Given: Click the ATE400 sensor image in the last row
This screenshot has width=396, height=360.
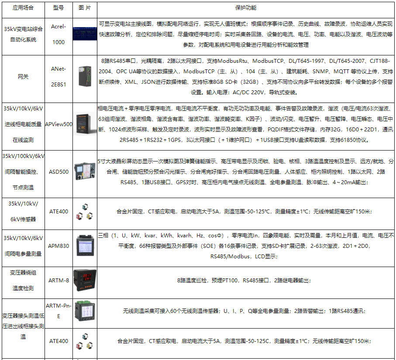Looking at the screenshot, I should tap(85, 341).
